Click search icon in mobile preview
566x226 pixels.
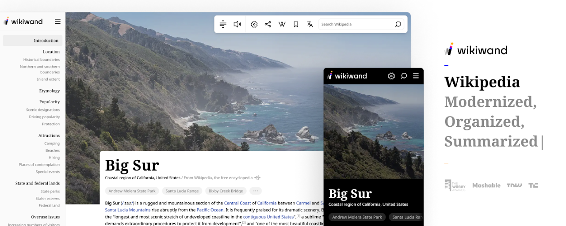(x=404, y=76)
